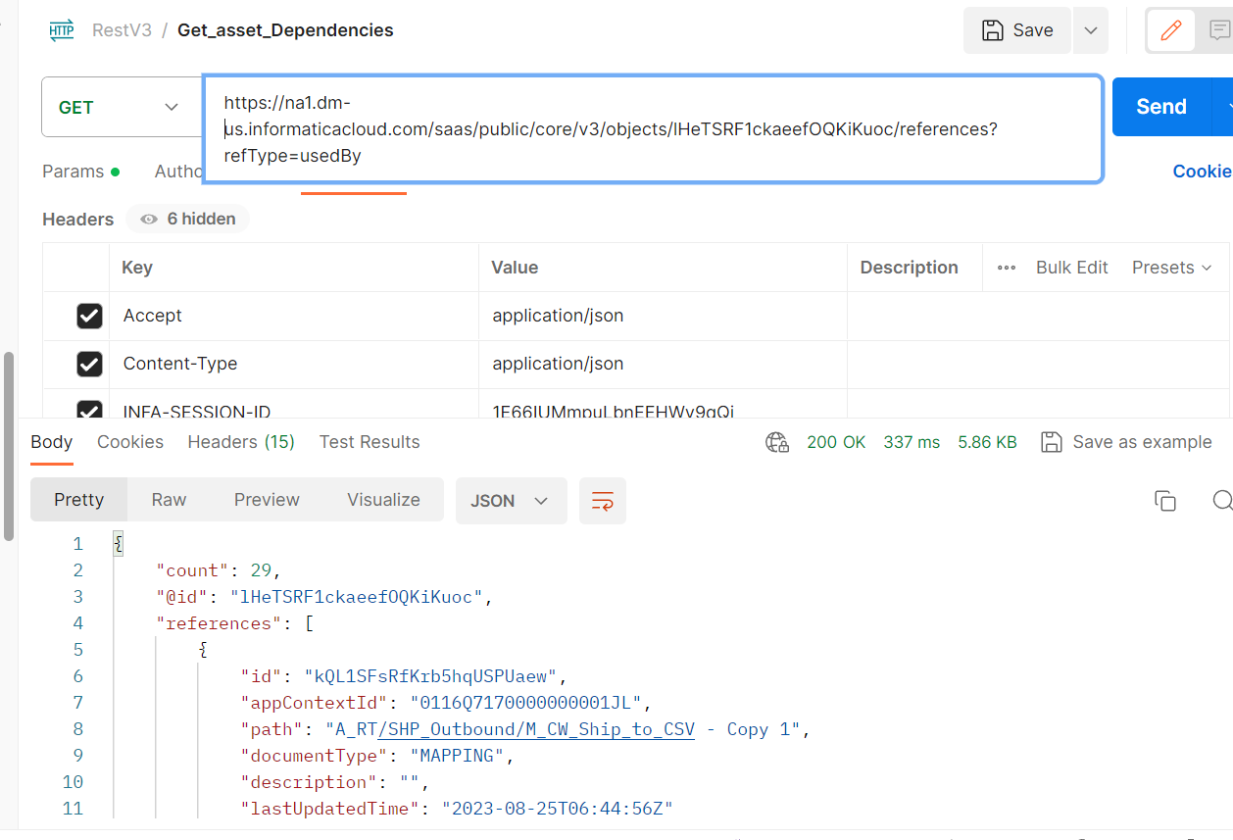Open the GET method dropdown
This screenshot has width=1233, height=840.
tap(121, 107)
